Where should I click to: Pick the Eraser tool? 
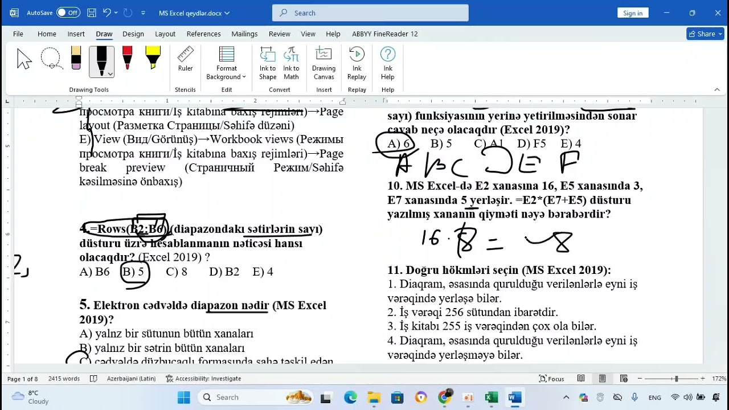pyautogui.click(x=76, y=59)
